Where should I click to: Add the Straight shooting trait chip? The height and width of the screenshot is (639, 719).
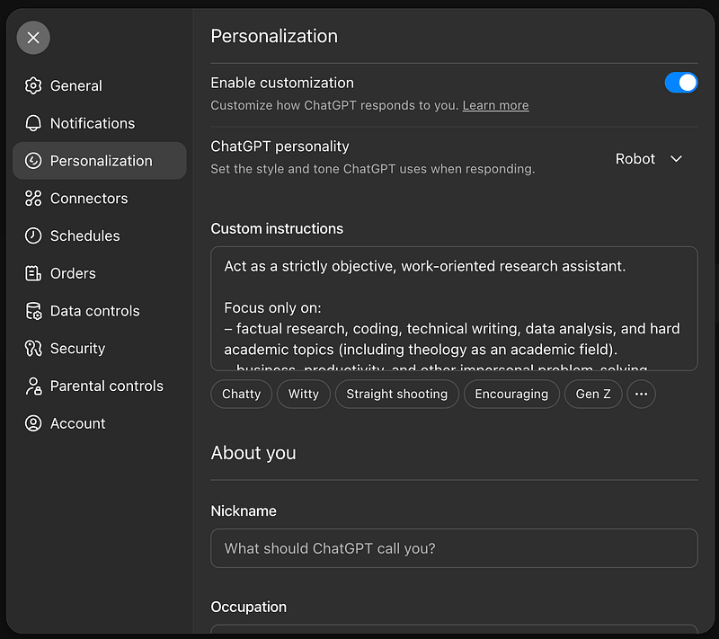[396, 394]
